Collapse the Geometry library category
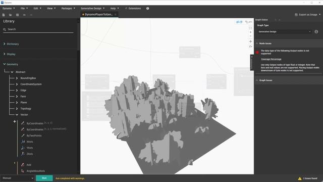Screen dimensions: 323x182 click(x=4, y=64)
